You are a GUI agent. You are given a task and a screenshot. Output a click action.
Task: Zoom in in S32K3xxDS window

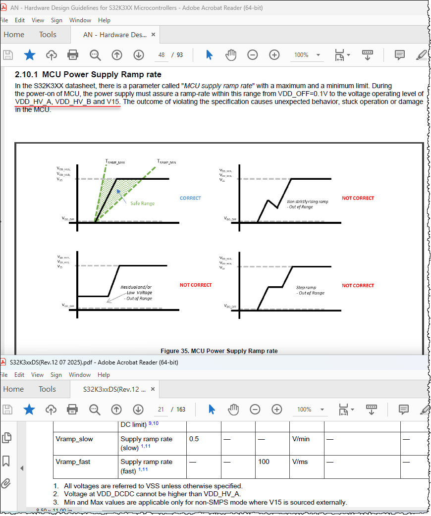point(277,410)
